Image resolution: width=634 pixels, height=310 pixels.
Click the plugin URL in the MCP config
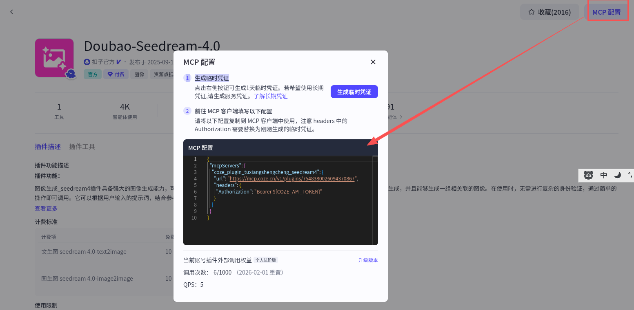point(292,178)
